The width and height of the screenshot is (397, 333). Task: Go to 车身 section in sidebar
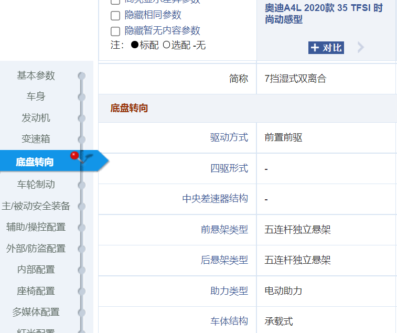click(x=36, y=96)
